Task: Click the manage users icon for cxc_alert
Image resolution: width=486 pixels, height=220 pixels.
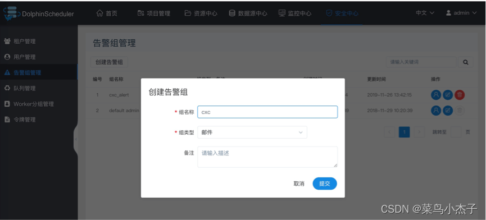Action: click(x=436, y=95)
